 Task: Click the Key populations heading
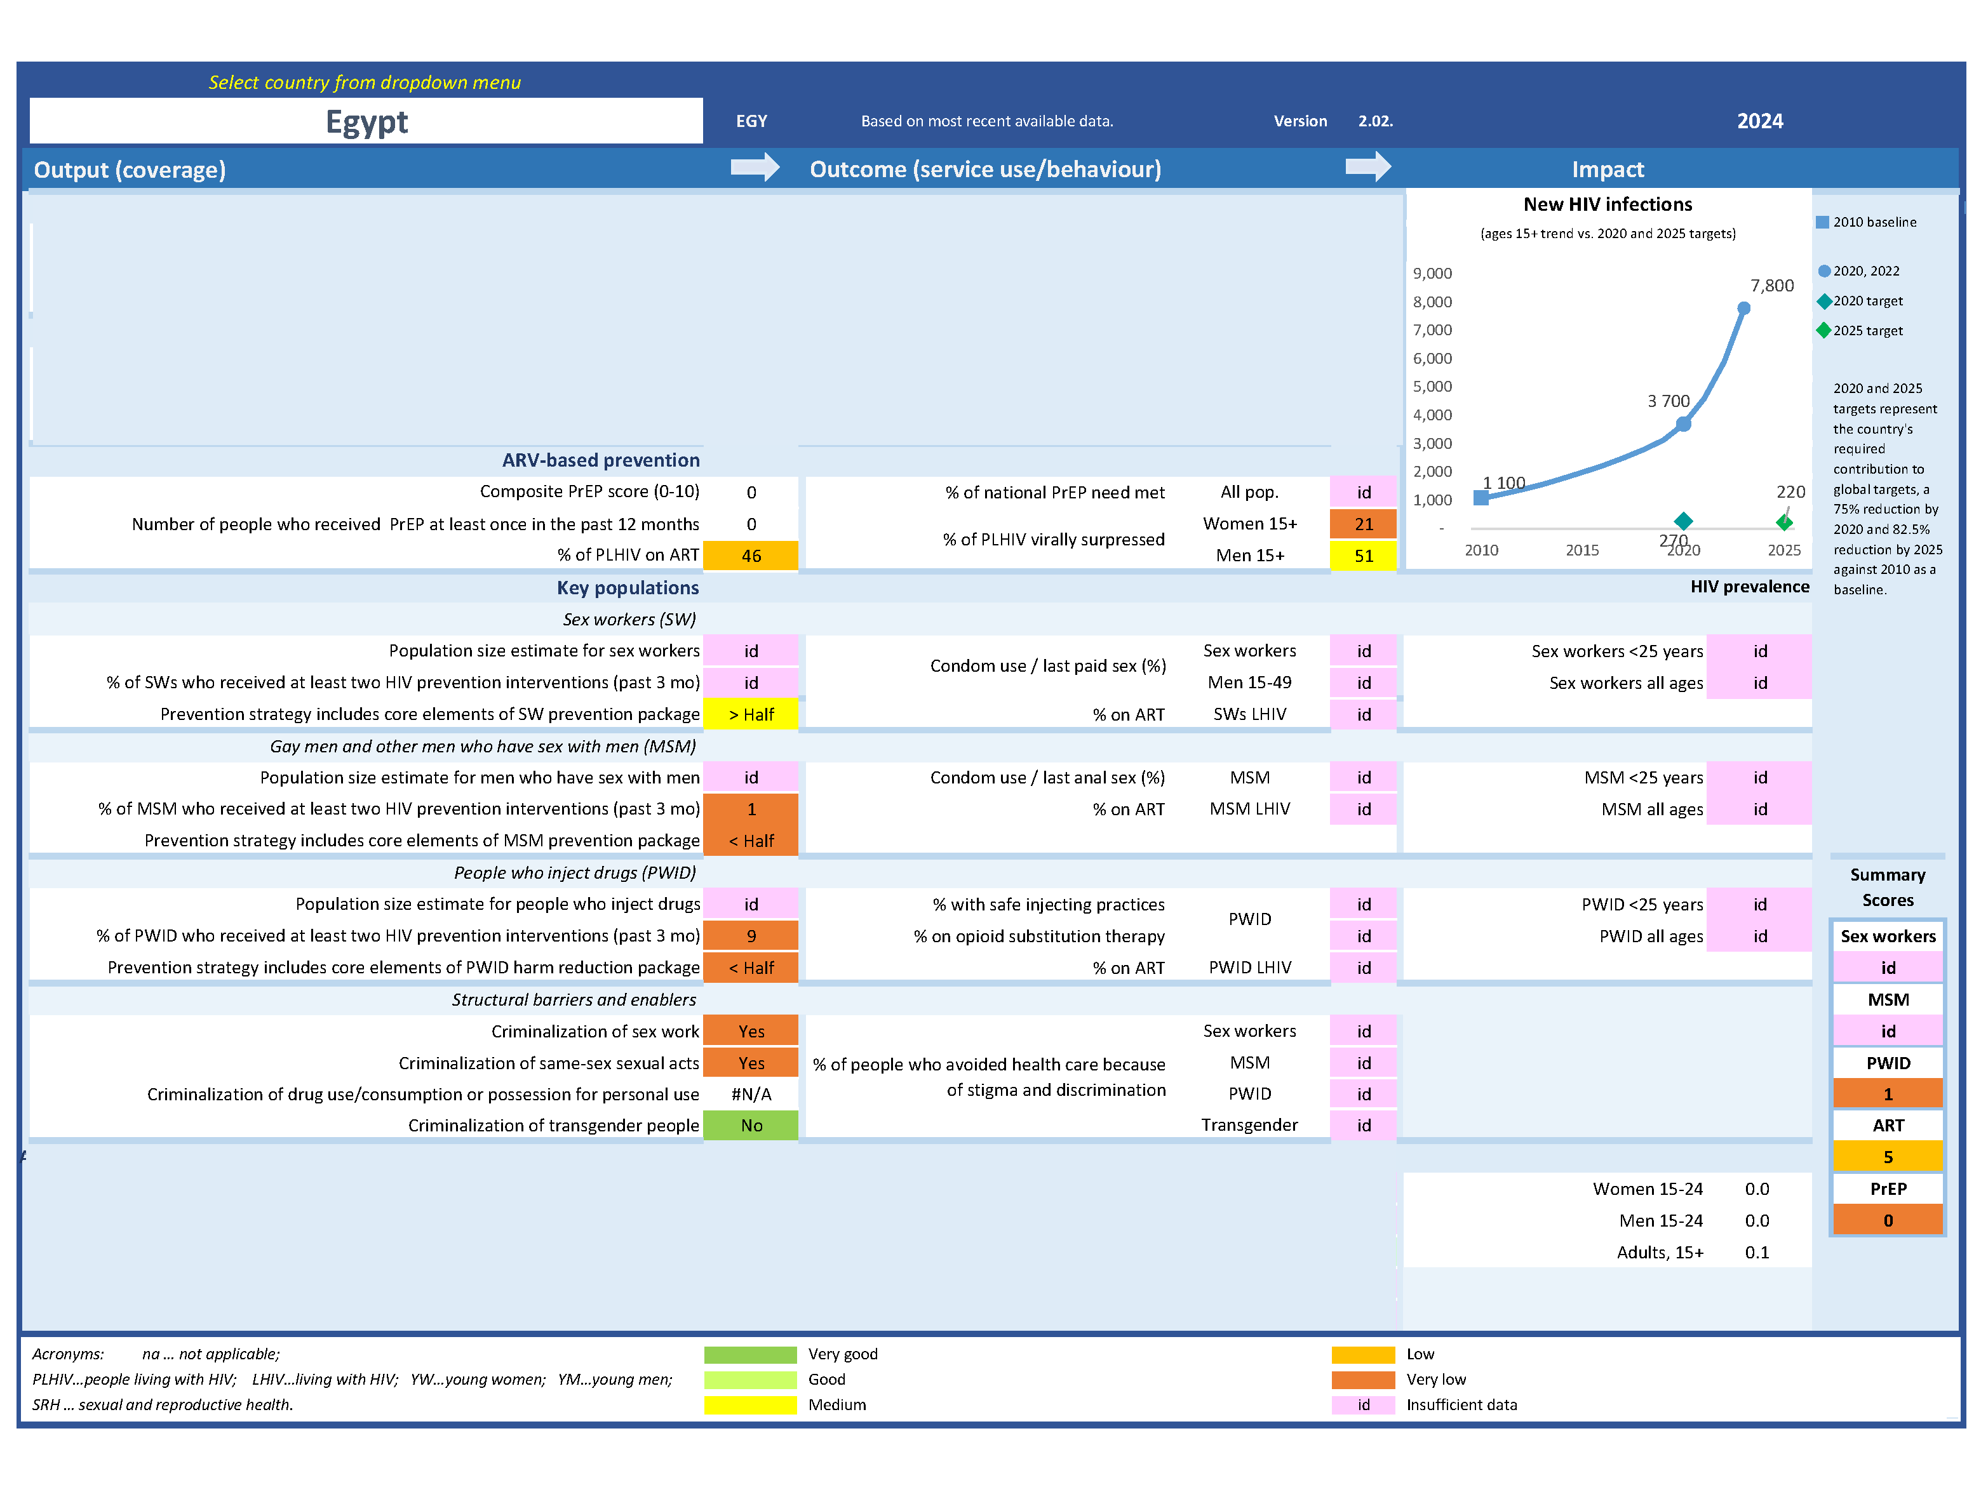(628, 587)
